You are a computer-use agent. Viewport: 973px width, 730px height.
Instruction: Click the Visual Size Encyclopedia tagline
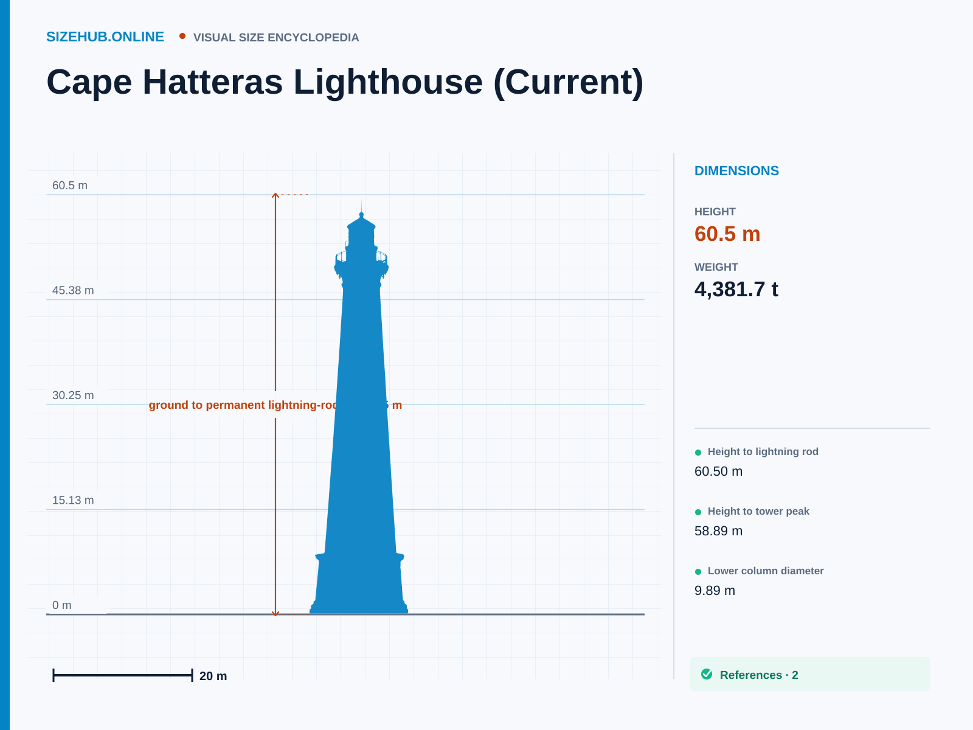(x=276, y=38)
